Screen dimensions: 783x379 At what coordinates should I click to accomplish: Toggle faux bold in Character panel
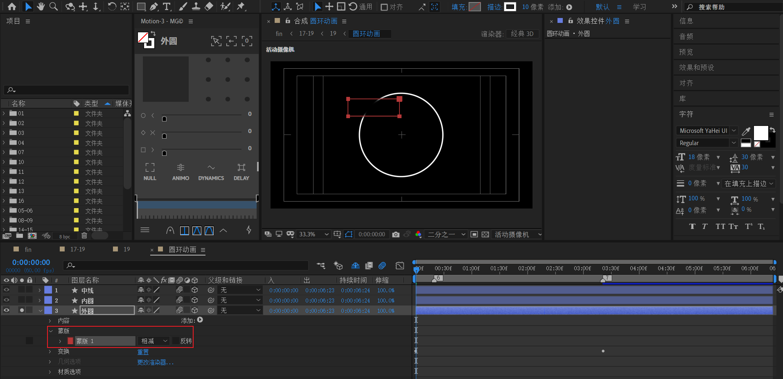point(692,227)
